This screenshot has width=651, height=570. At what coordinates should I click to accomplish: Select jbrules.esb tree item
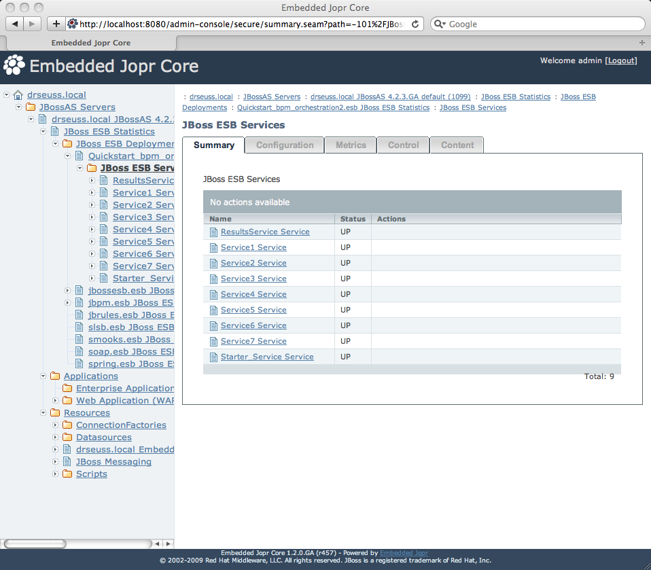pyautogui.click(x=131, y=315)
